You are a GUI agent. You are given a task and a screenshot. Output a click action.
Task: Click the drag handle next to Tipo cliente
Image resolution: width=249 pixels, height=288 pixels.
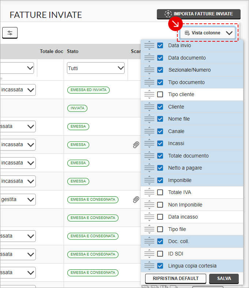tap(149, 94)
